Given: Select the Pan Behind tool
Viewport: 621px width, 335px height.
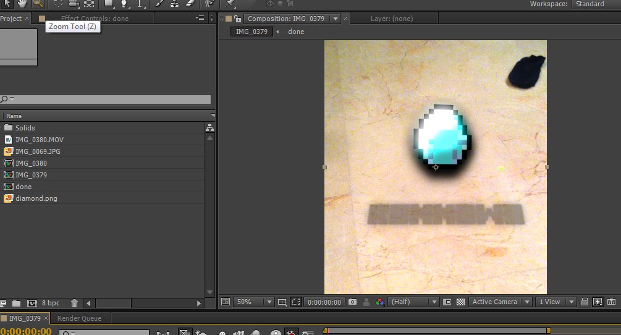Looking at the screenshot, I should [89, 4].
